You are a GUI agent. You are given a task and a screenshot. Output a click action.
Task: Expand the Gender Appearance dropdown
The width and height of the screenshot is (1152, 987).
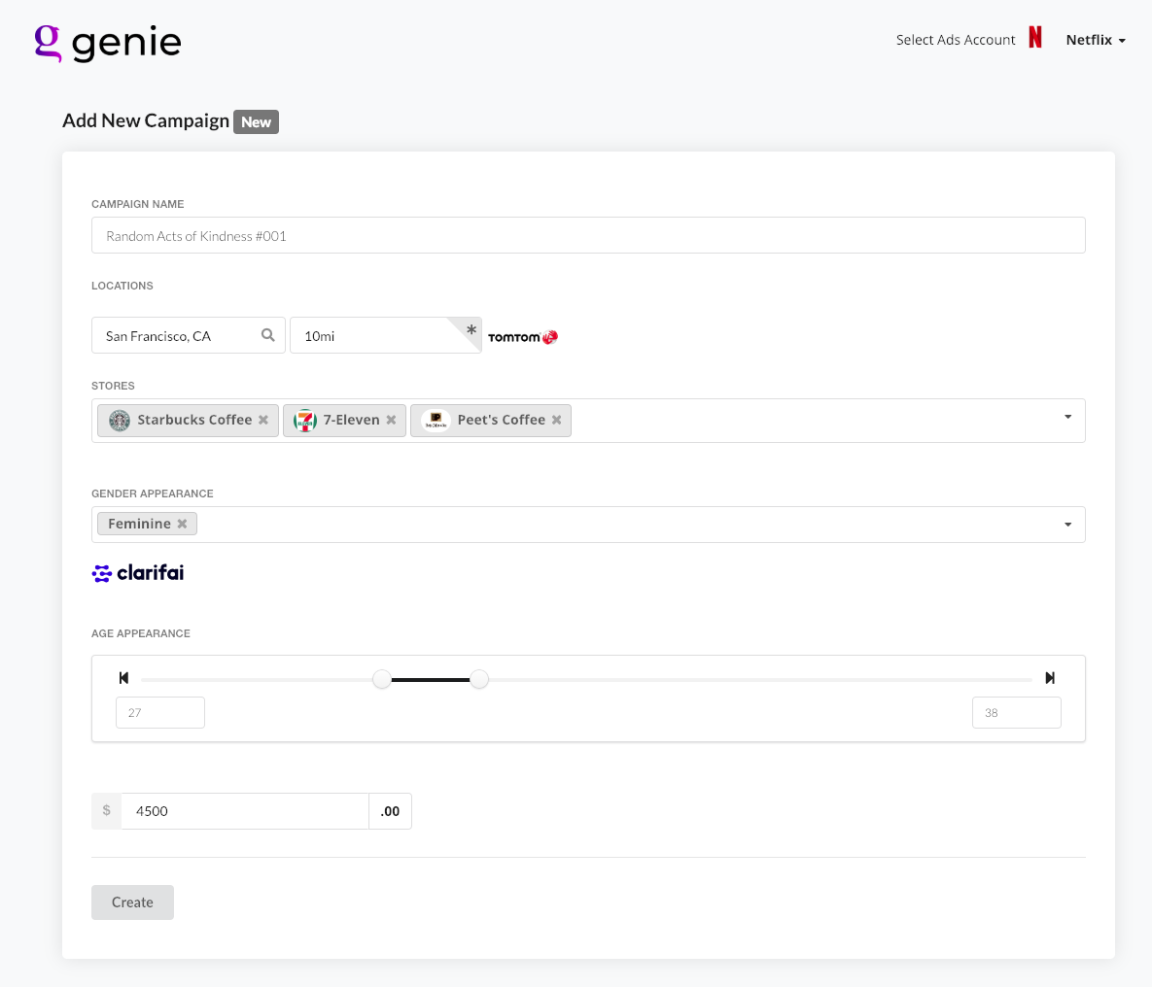1067,525
